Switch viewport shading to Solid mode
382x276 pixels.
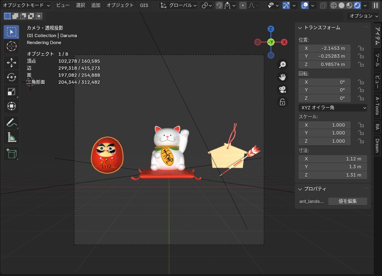(x=341, y=5)
